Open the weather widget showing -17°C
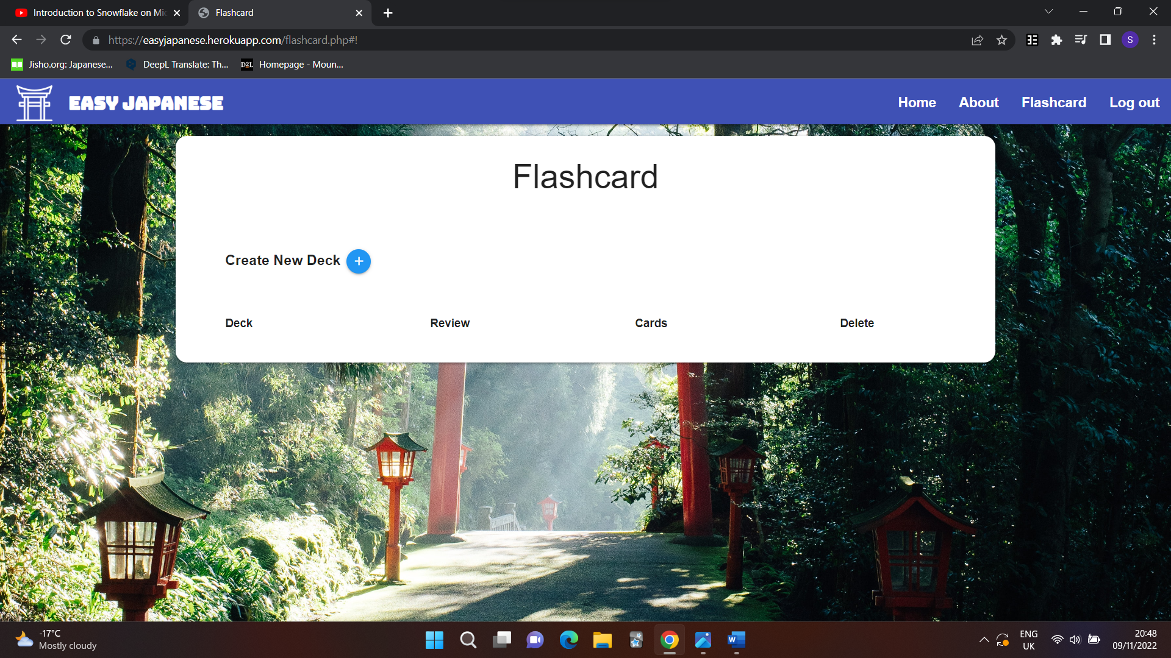The image size is (1171, 658). pos(56,640)
